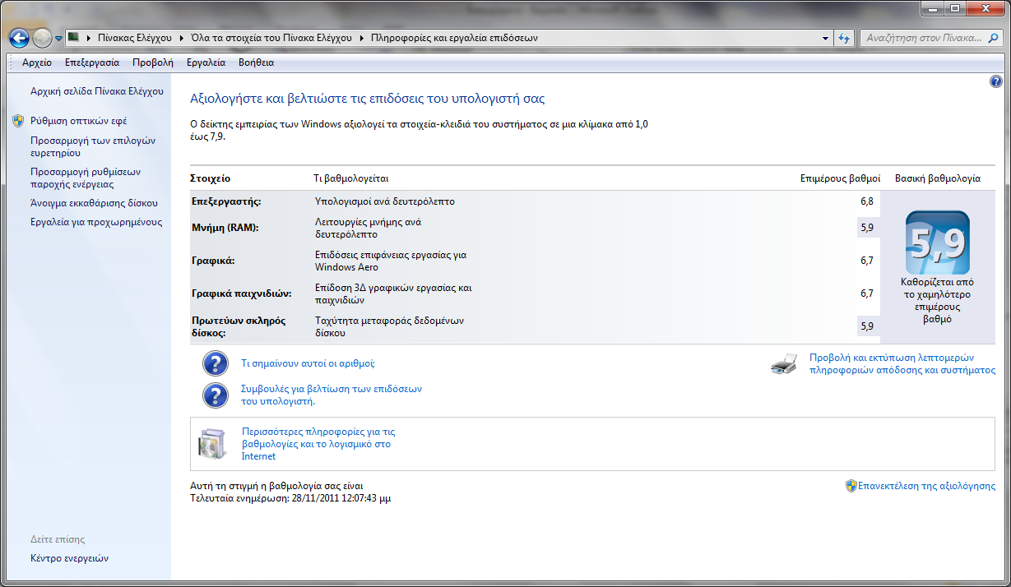Viewport: 1011px width, 587px height.
Task: Open Κέντρο ενεργειών link
Action: pos(69,558)
